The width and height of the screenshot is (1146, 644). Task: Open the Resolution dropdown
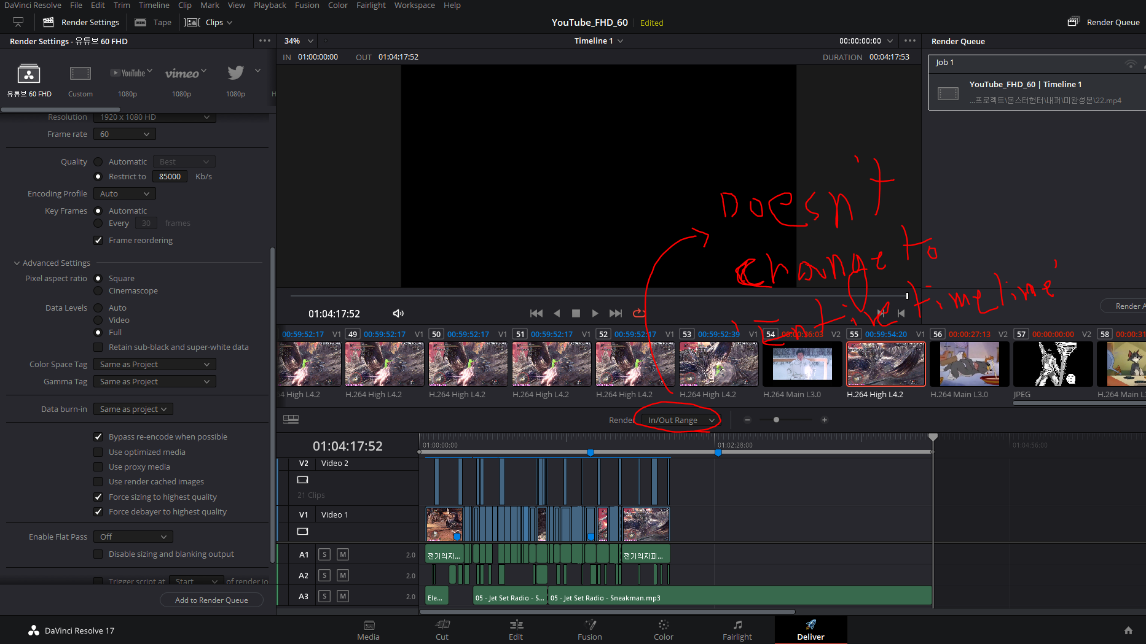[155, 117]
